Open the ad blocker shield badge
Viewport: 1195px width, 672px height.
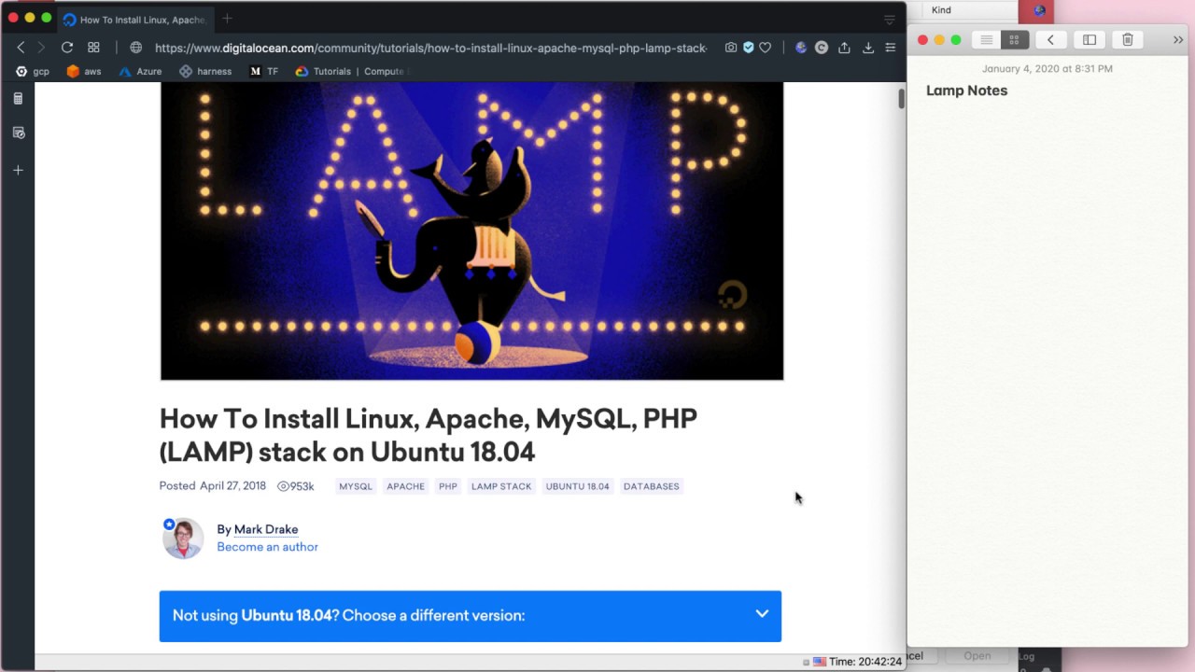coord(748,48)
